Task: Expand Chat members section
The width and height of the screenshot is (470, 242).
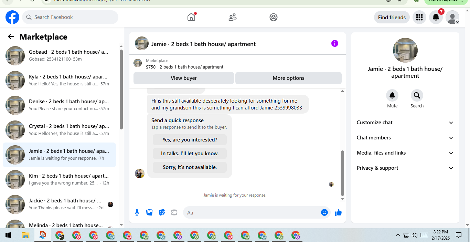Action: tap(405, 138)
